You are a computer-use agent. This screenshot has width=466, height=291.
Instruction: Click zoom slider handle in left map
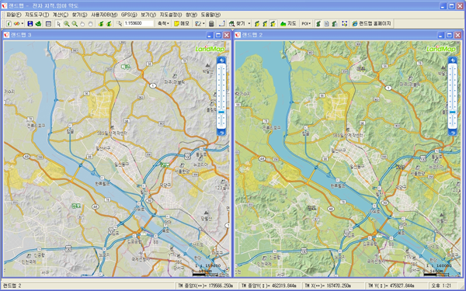[221, 112]
